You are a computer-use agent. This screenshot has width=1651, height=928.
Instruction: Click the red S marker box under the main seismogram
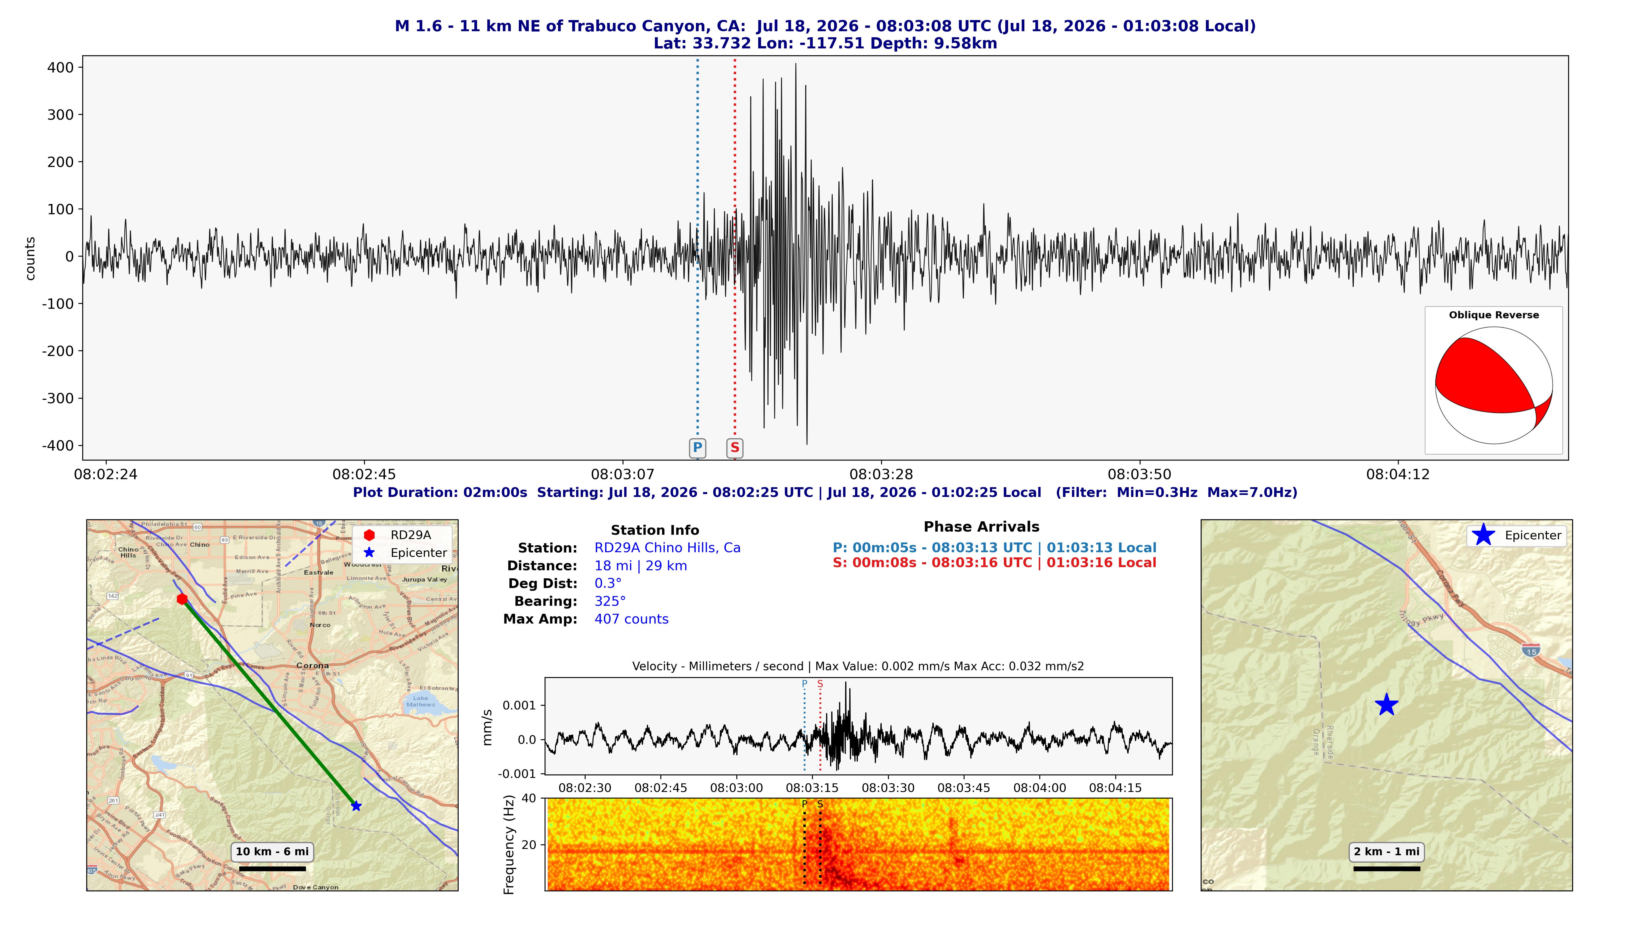734,448
